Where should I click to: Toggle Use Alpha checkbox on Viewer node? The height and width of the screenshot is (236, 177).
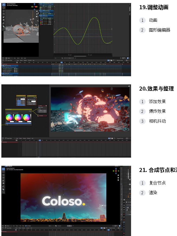(x=39, y=107)
